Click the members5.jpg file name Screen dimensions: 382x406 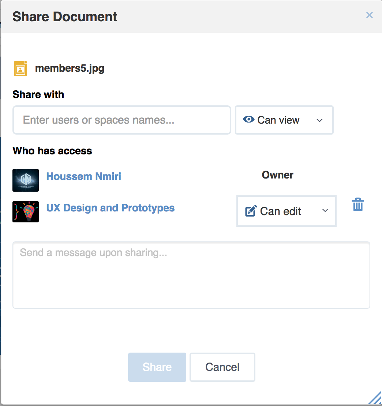click(x=70, y=69)
